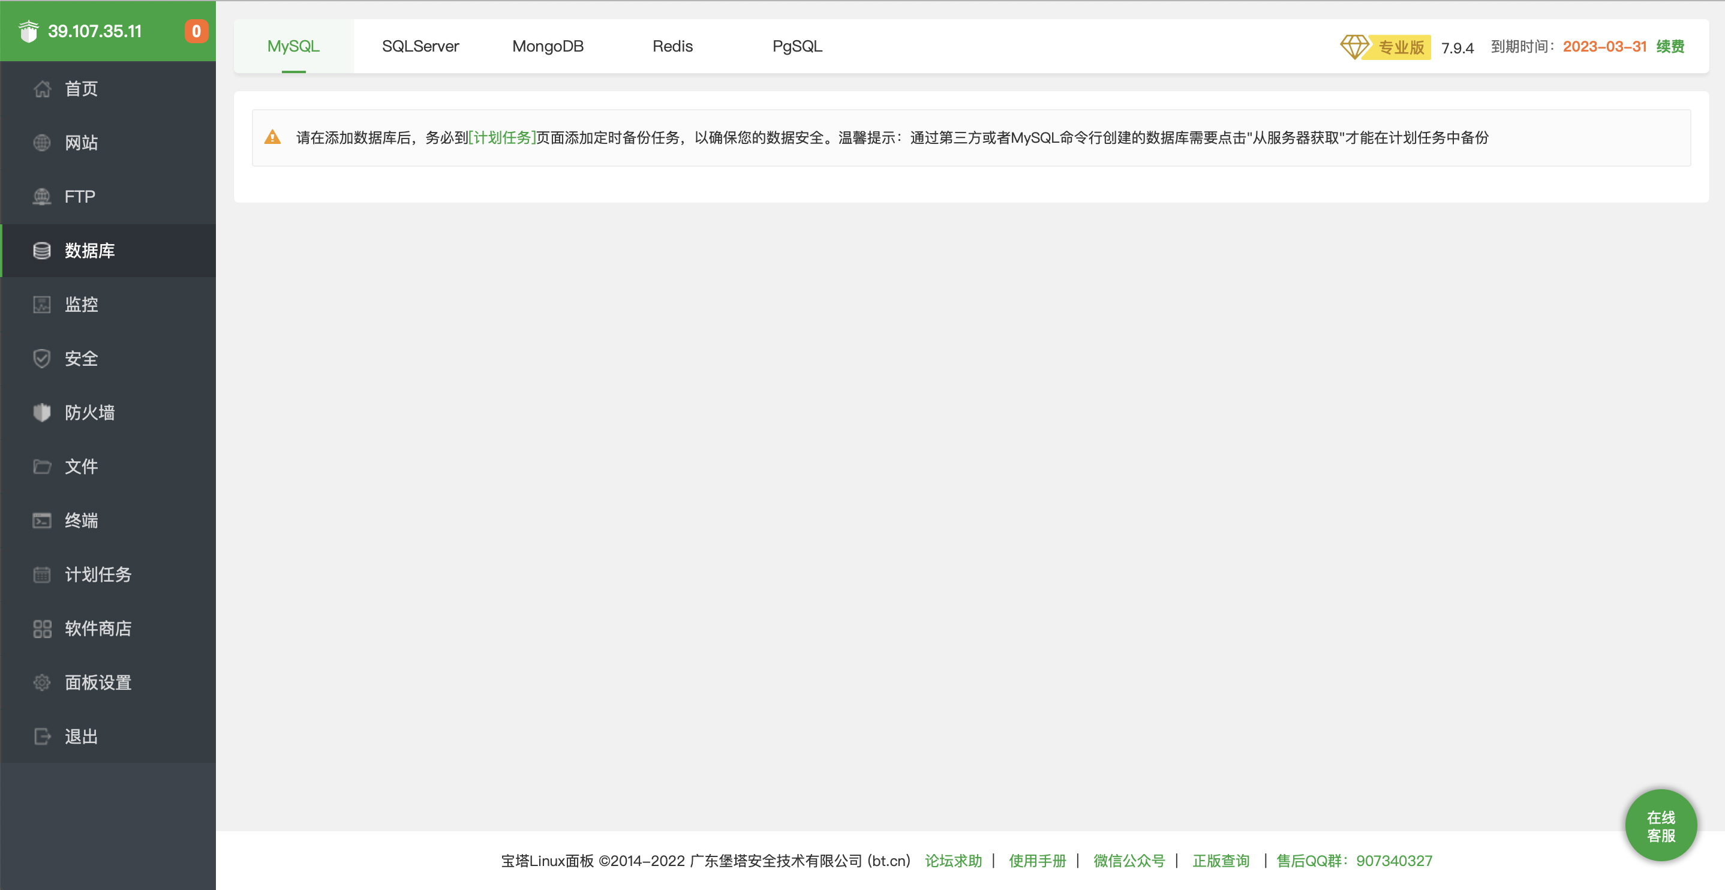Click the shield check icon beside 安全
The height and width of the screenshot is (890, 1725).
[42, 358]
